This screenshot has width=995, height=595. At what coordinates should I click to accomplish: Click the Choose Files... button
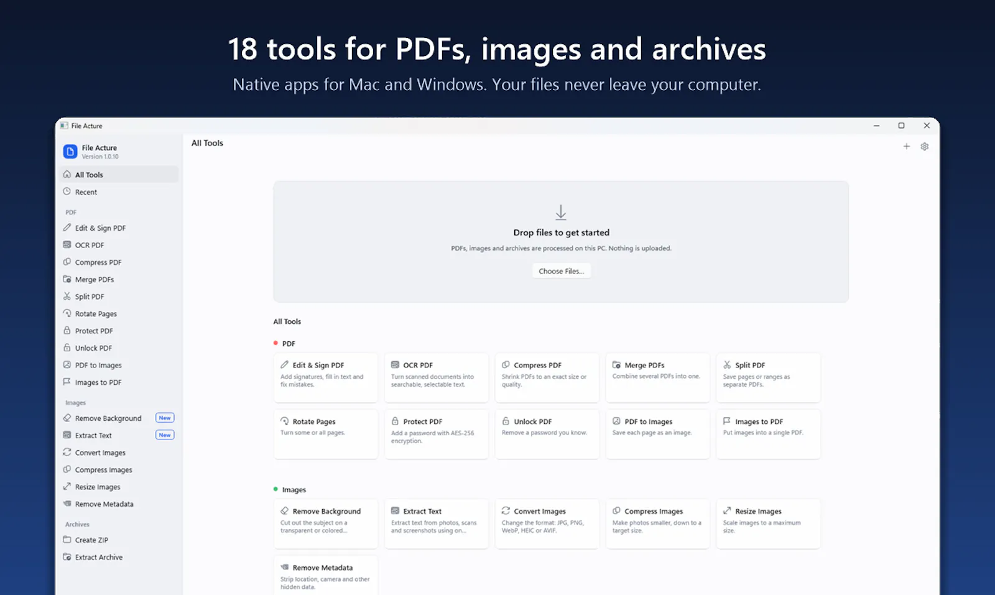pos(562,271)
